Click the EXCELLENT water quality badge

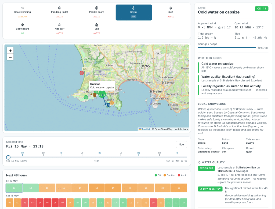click(x=207, y=168)
